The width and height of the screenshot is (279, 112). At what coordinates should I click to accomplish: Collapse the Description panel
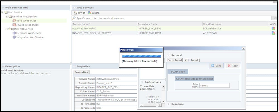[x=3, y=66]
